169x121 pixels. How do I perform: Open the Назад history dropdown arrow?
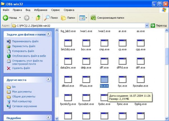[x=20, y=17]
